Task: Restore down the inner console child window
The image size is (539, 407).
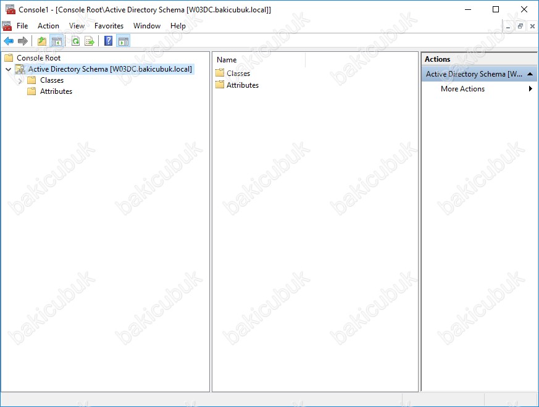Action: pyautogui.click(x=520, y=26)
